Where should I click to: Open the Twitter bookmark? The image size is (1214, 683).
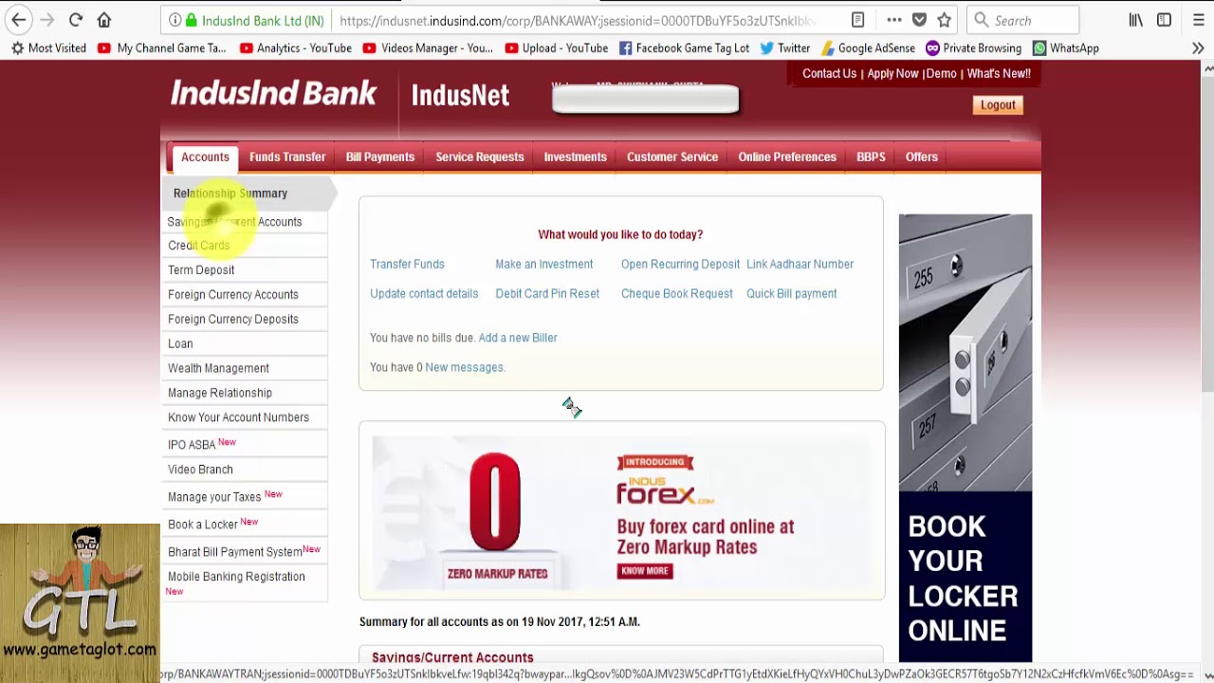tap(784, 47)
